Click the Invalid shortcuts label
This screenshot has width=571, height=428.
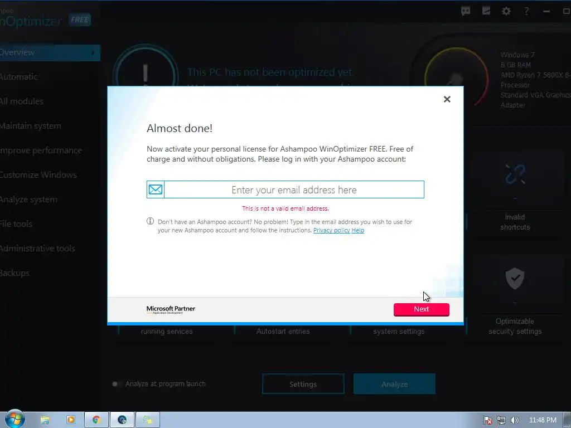pos(515,222)
